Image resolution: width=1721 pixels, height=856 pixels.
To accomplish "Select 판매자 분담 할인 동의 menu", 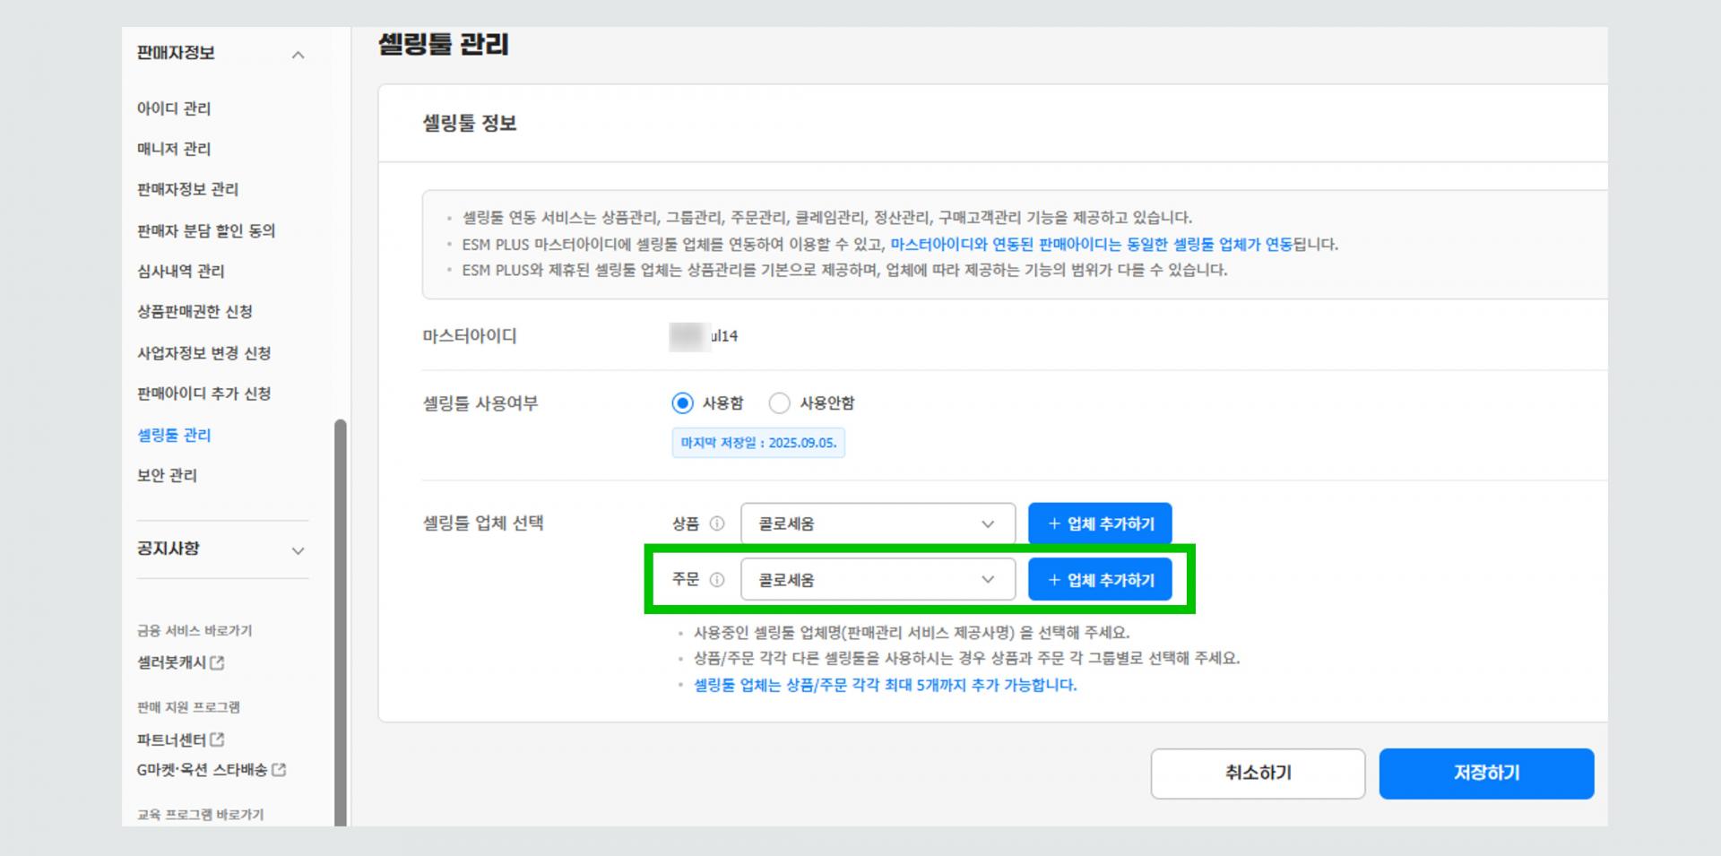I will [x=206, y=230].
